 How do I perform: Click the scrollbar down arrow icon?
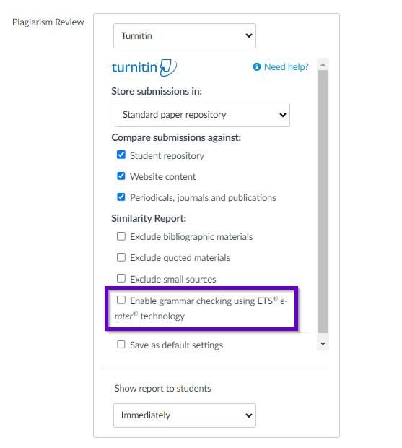[323, 344]
